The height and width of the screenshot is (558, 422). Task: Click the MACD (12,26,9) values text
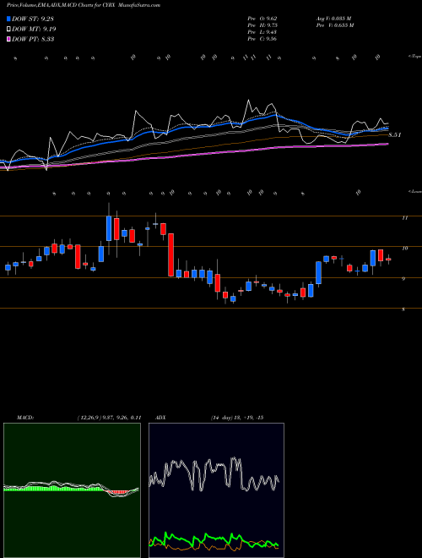[x=109, y=418]
